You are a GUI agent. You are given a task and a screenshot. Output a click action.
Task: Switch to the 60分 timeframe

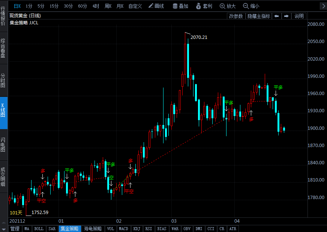click(x=82, y=6)
